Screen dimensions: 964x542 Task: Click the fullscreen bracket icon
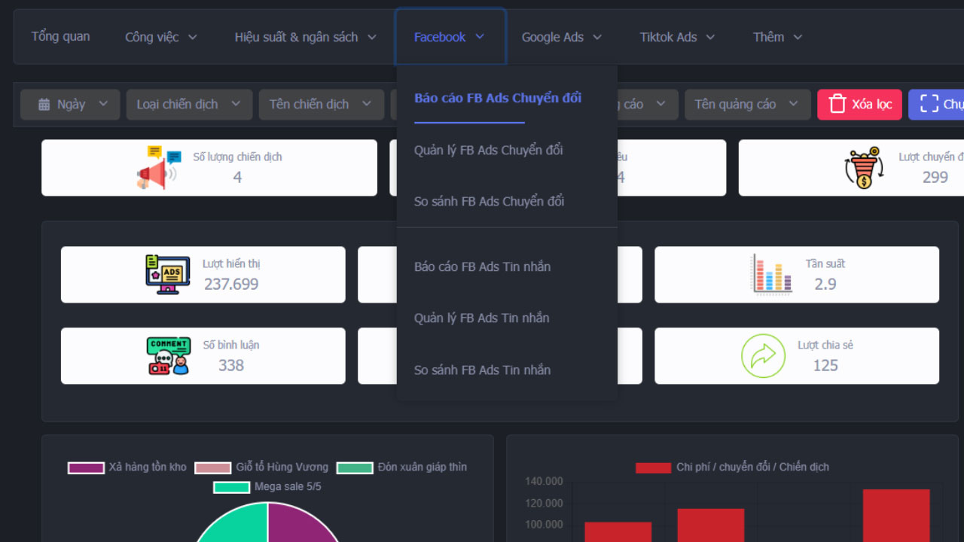[929, 104]
